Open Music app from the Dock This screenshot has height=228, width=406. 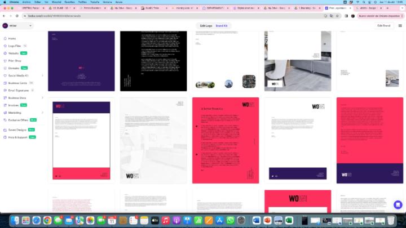click(166, 221)
